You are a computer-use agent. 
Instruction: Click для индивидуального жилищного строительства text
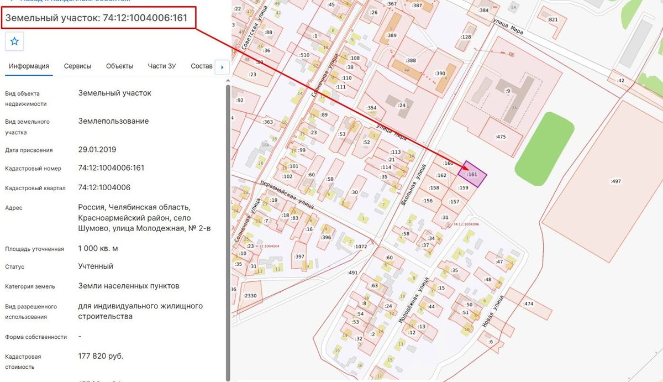click(x=140, y=311)
